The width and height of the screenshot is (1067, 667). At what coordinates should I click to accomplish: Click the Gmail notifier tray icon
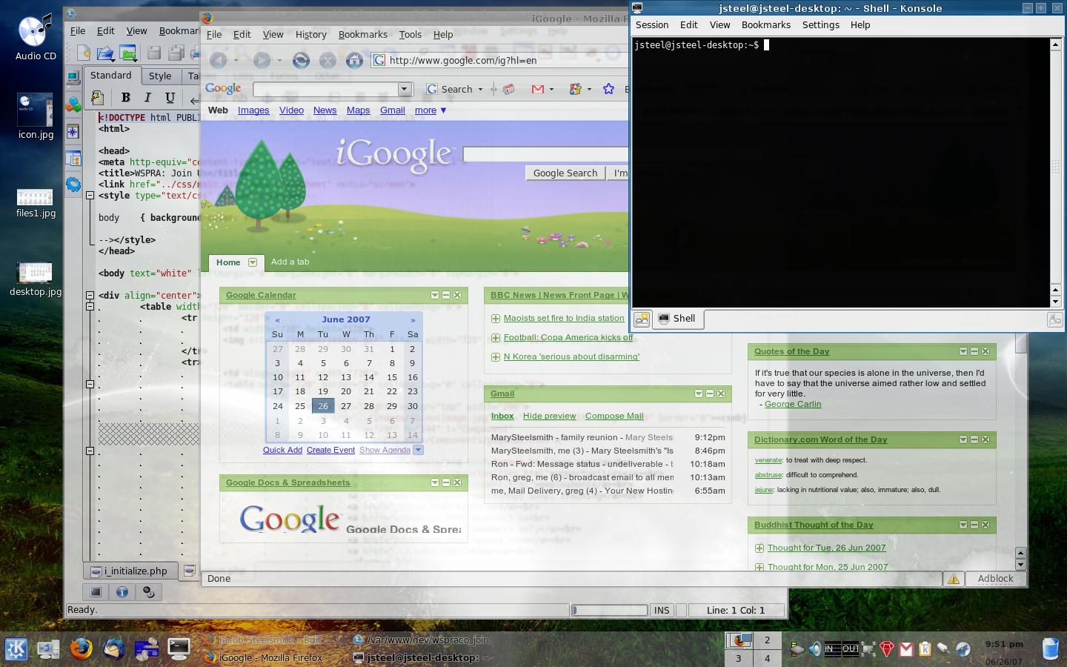pos(906,649)
